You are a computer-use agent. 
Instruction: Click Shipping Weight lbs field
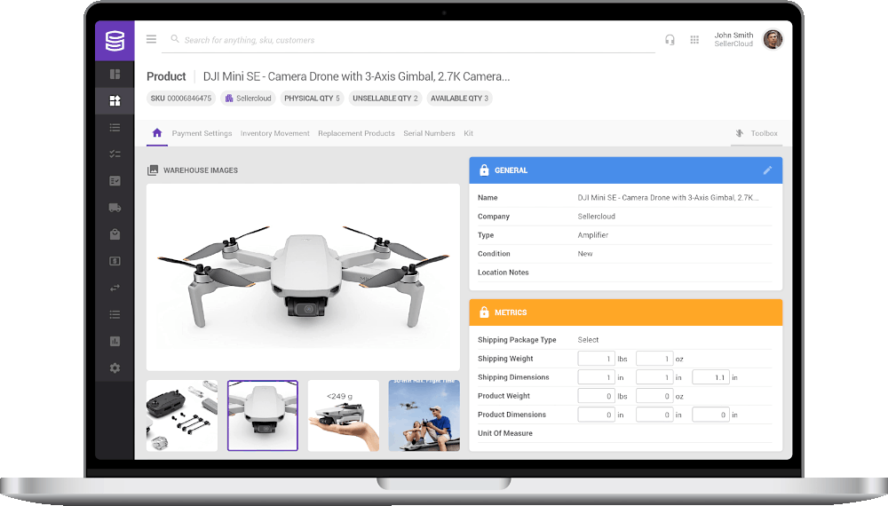[x=597, y=359]
